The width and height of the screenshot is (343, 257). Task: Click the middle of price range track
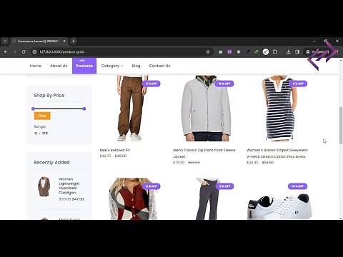click(x=59, y=109)
